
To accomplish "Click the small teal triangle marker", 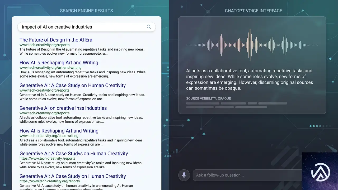I will (204, 134).
